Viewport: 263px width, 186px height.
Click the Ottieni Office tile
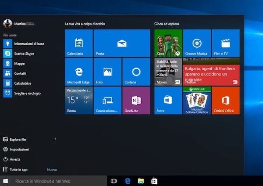[x=225, y=100]
